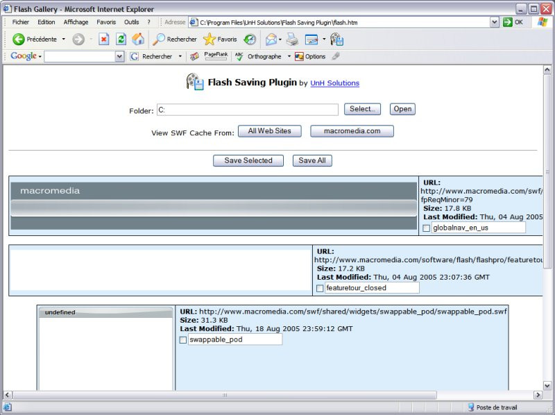The height and width of the screenshot is (415, 555).
Task: Click the PageRank indicator in the Google toolbar
Action: point(216,56)
